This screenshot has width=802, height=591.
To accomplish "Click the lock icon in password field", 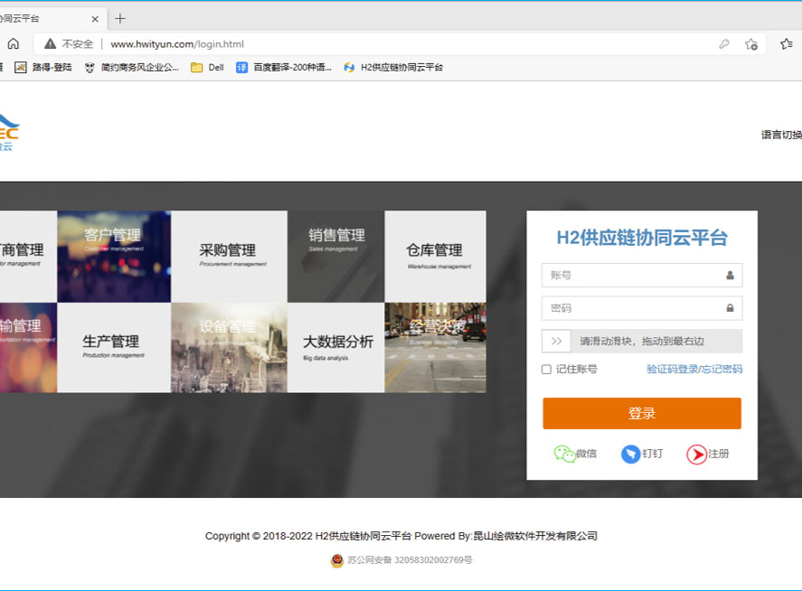I will coord(730,308).
